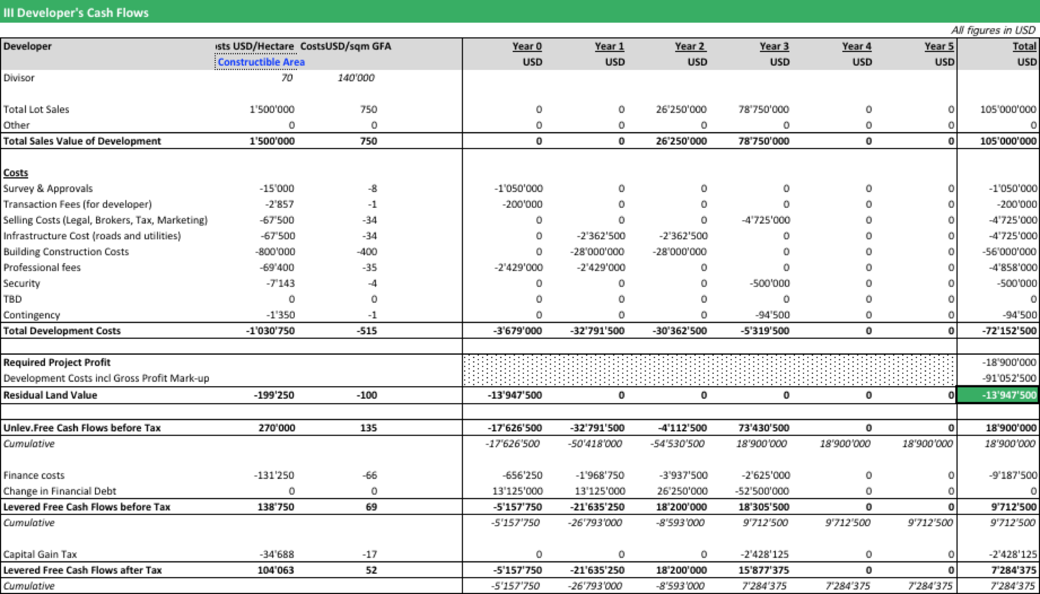Select Security Year 3 value -500'000

point(770,283)
